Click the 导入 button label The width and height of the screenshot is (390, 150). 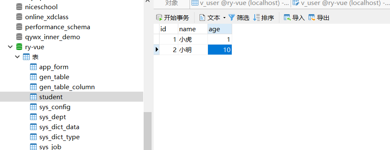(299, 18)
